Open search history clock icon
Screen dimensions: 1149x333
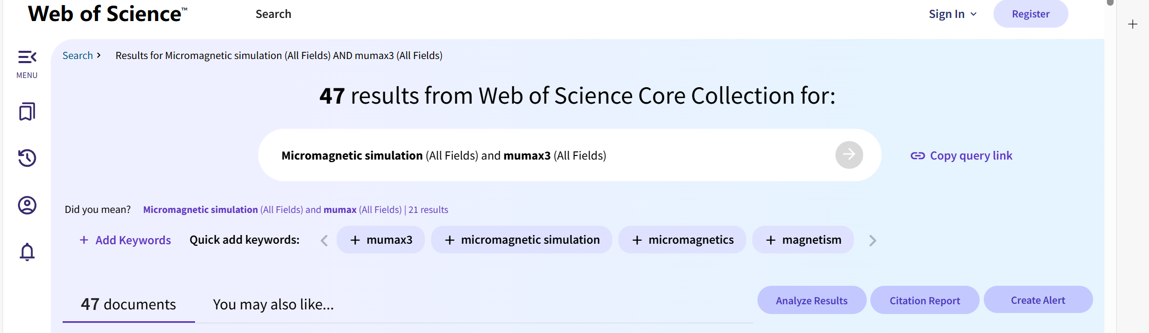point(27,158)
